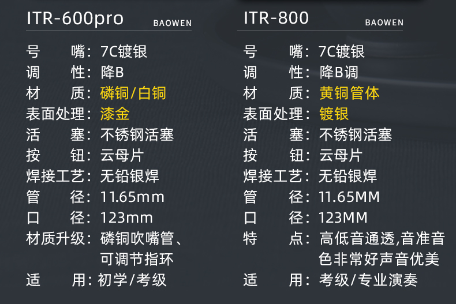Click the 123mm bell diameter value

click(x=126, y=218)
